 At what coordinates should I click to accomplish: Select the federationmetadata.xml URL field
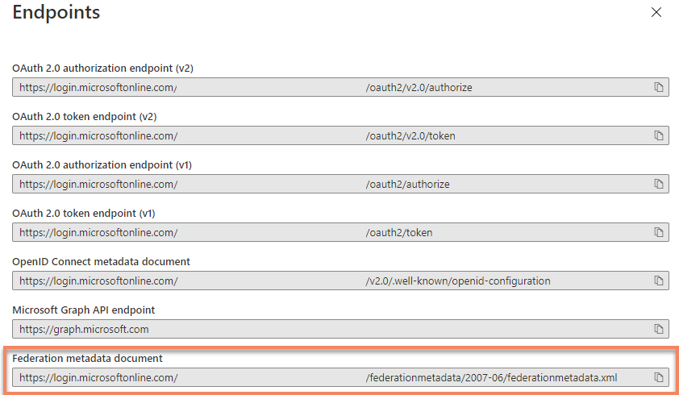(323, 377)
